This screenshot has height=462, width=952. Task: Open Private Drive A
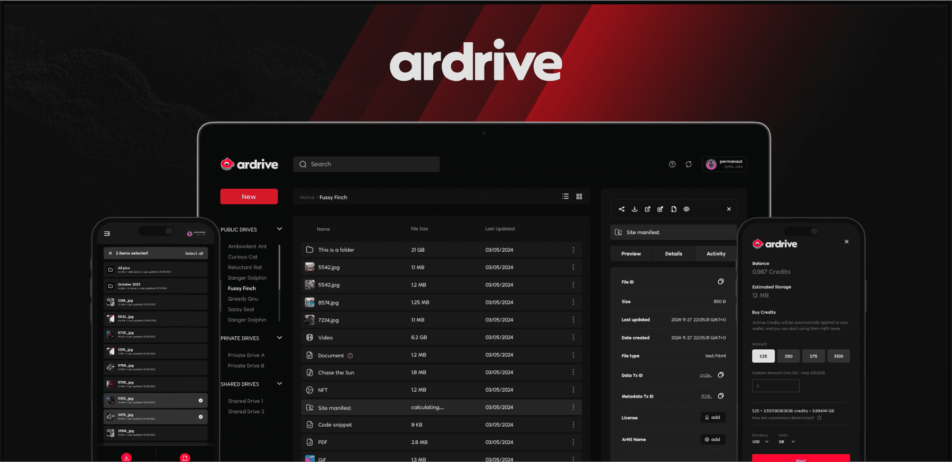(x=246, y=355)
